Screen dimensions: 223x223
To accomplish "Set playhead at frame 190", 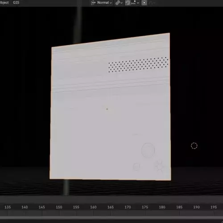I will pyautogui.click(x=196, y=207).
